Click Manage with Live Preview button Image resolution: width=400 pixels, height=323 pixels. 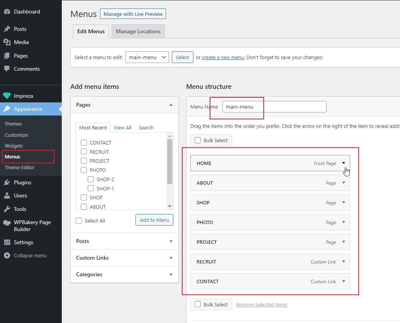pos(133,14)
